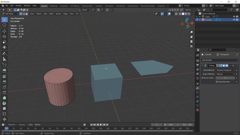Toggle the Keep Normals checkbox
This screenshot has height=135, width=240.
(217, 82)
